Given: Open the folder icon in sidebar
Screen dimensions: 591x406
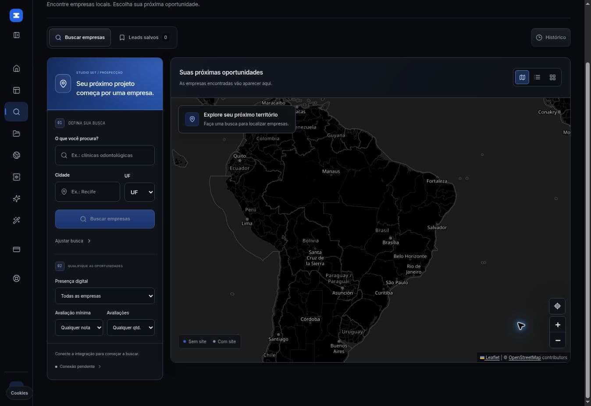Looking at the screenshot, I should pos(16,134).
